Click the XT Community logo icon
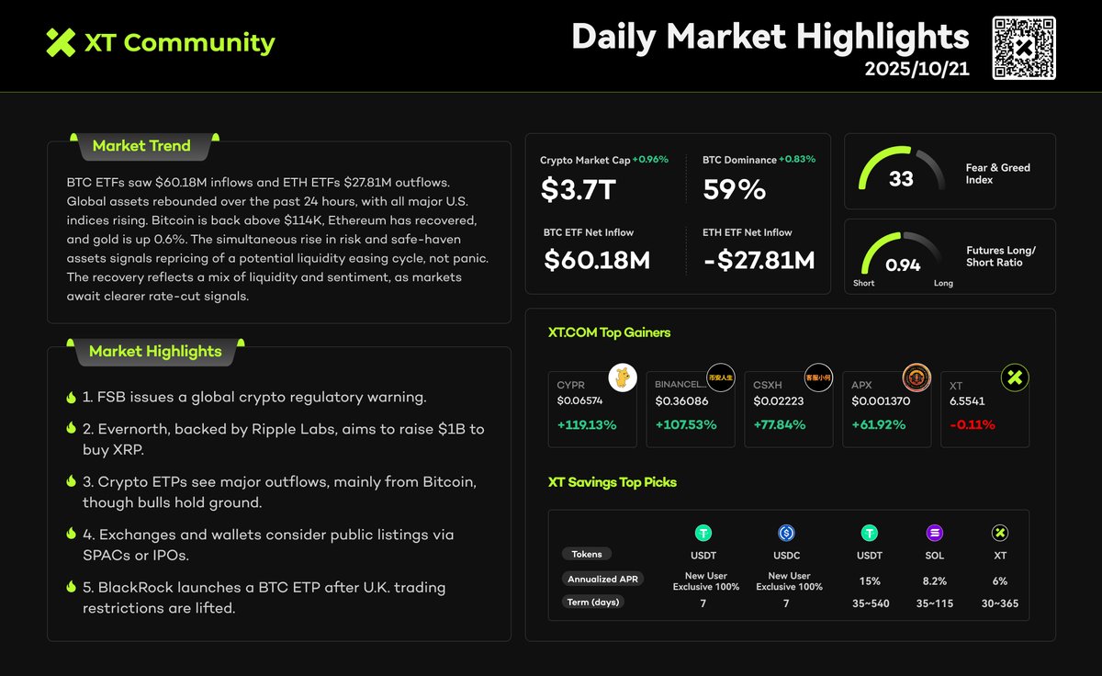 tap(61, 42)
